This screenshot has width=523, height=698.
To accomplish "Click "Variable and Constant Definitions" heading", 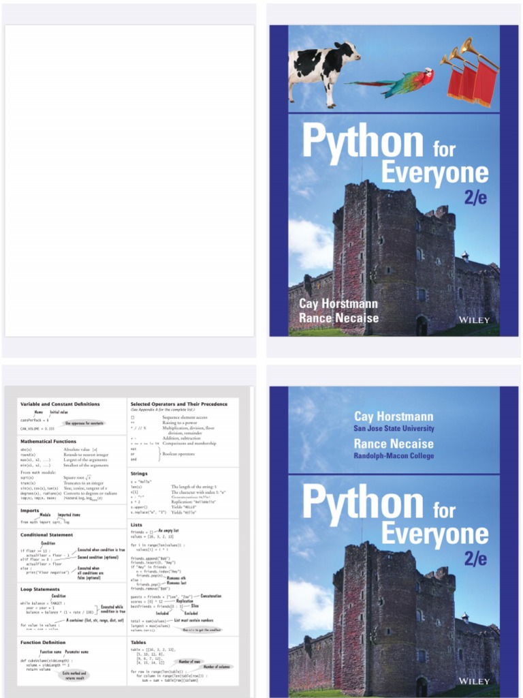I will [60, 404].
